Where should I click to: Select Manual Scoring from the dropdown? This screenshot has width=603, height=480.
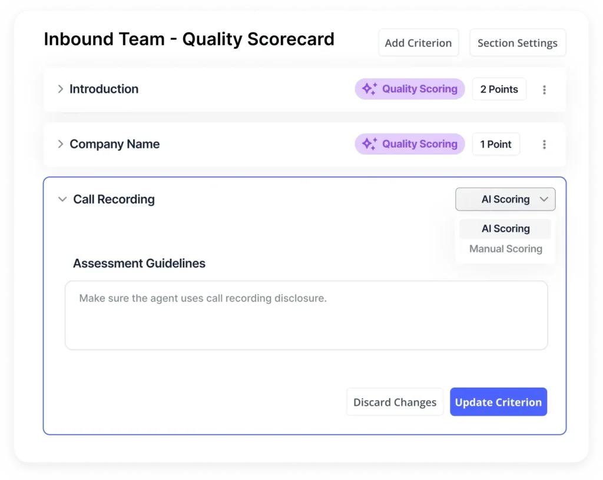pos(505,248)
